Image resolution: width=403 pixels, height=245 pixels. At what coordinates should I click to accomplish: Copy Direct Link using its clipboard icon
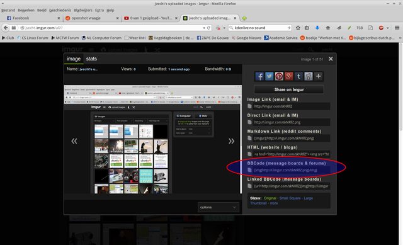pyautogui.click(x=249, y=122)
